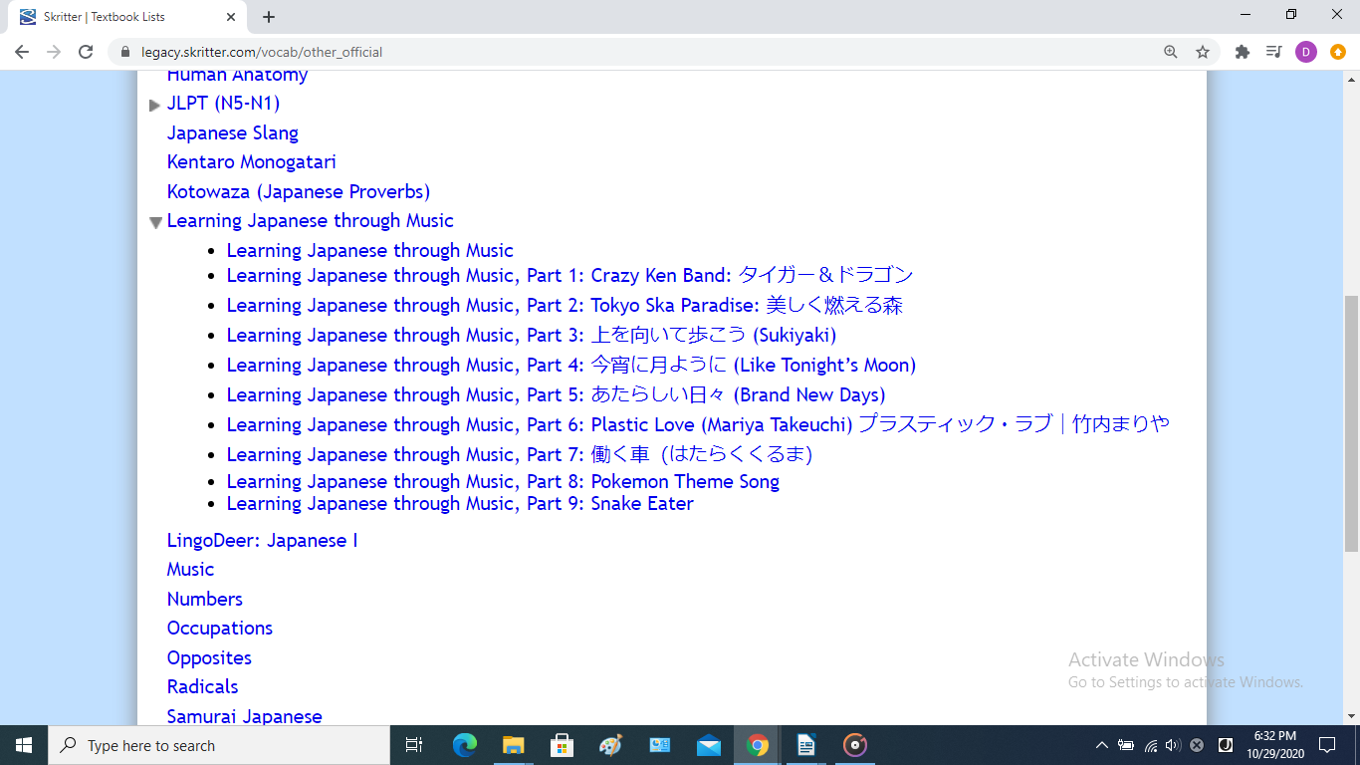
Task: Open the Japanese Slang list
Action: tap(233, 132)
